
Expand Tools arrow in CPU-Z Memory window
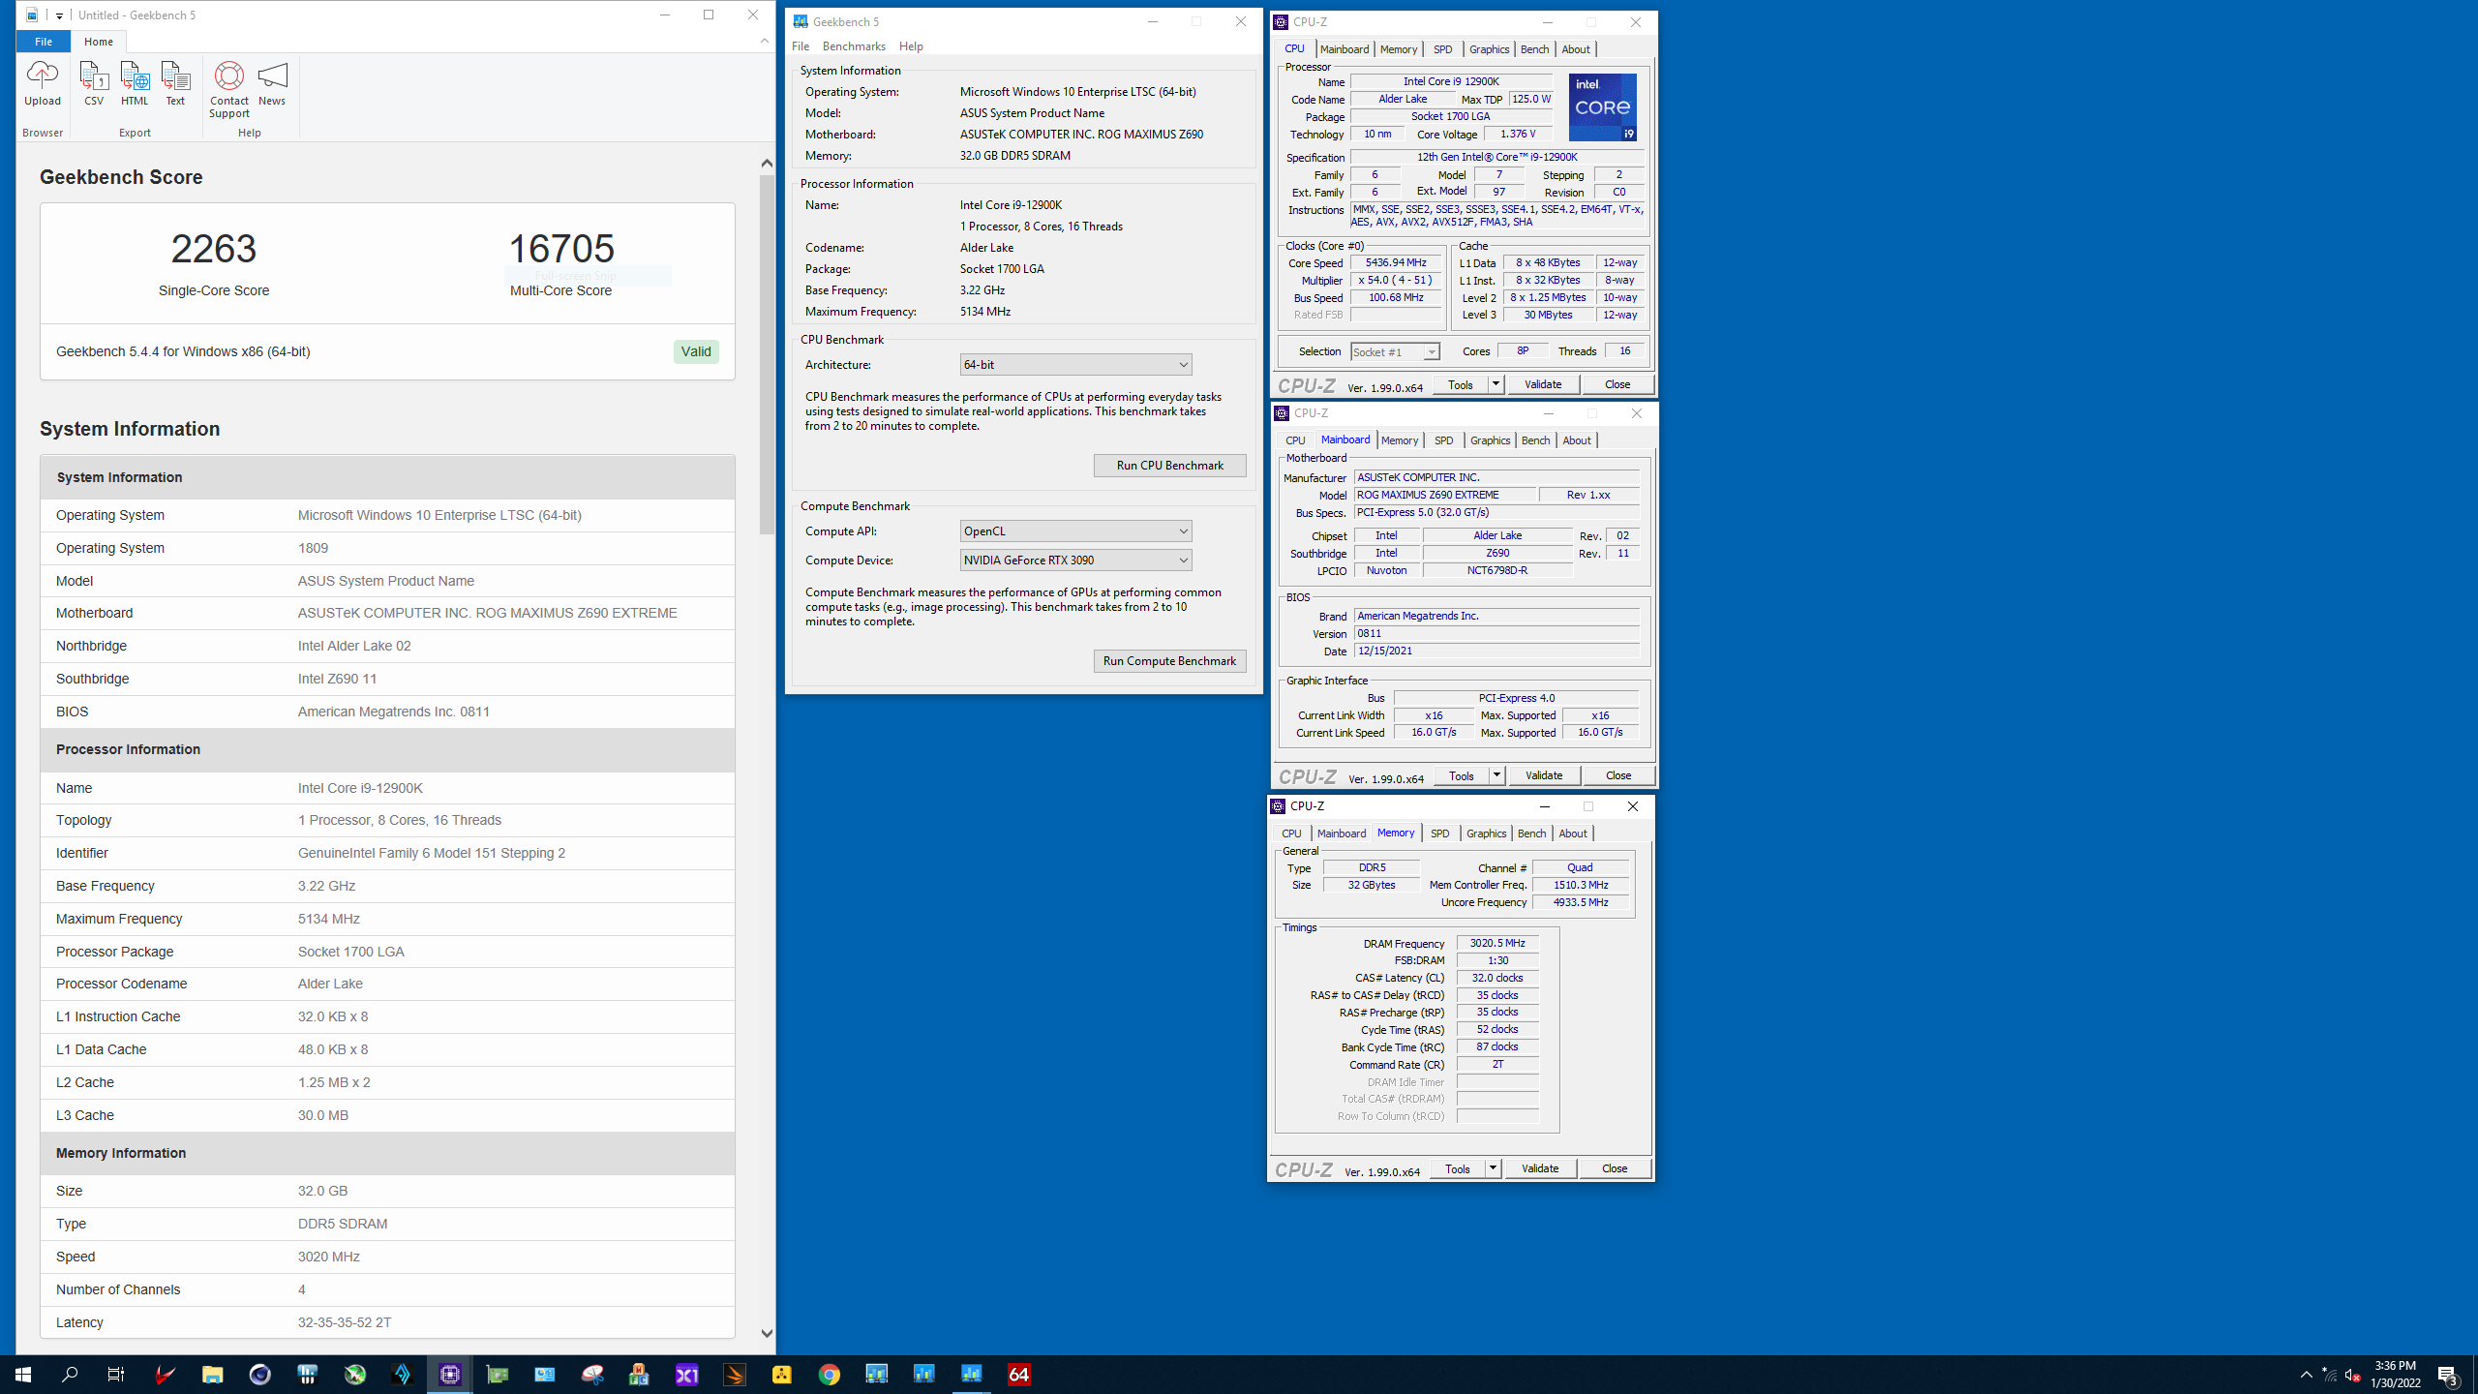[1493, 1168]
